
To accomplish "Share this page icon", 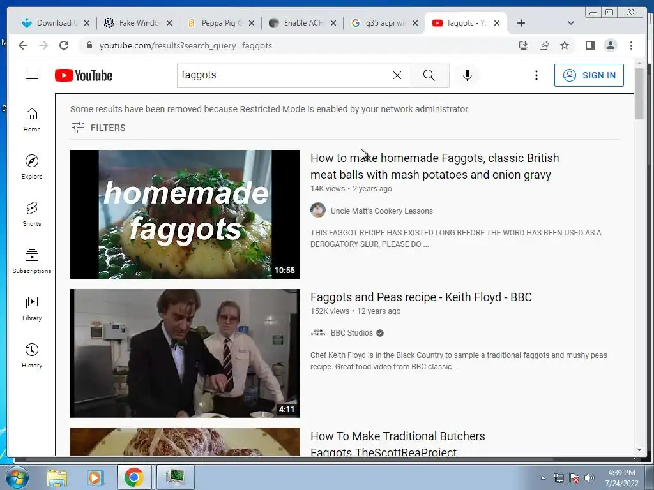I will tap(544, 45).
